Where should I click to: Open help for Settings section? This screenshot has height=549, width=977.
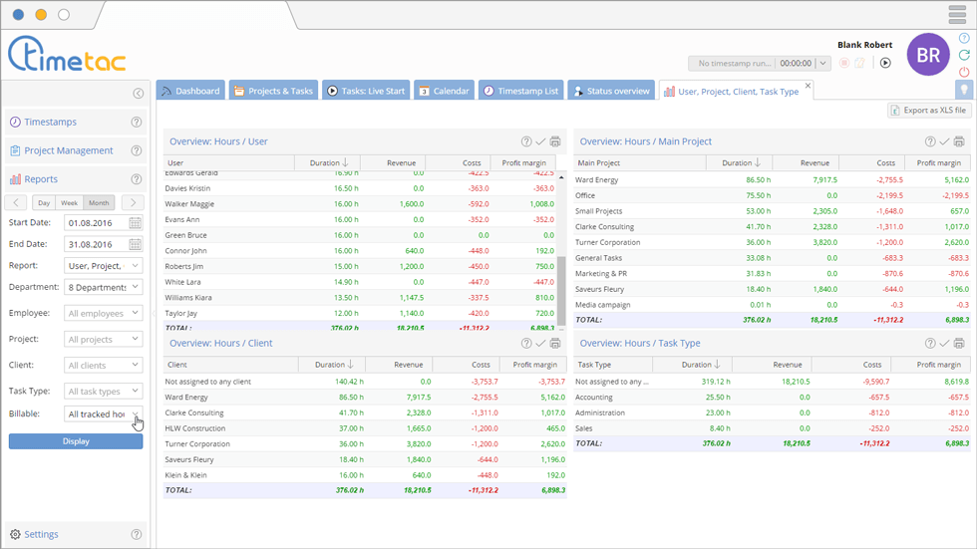(x=137, y=534)
